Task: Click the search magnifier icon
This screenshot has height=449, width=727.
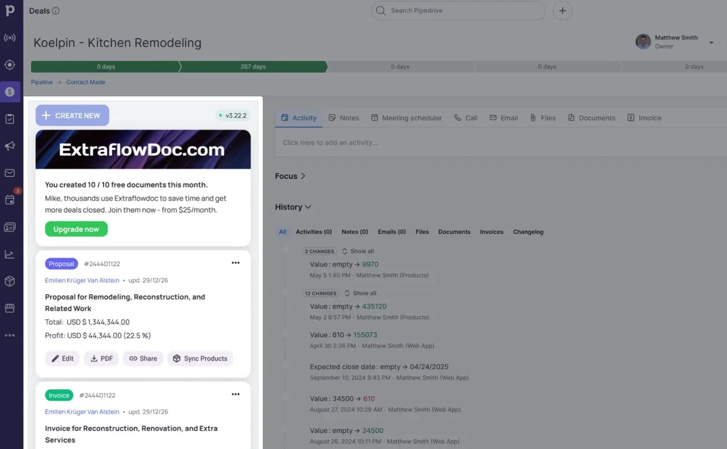Action: click(x=381, y=10)
